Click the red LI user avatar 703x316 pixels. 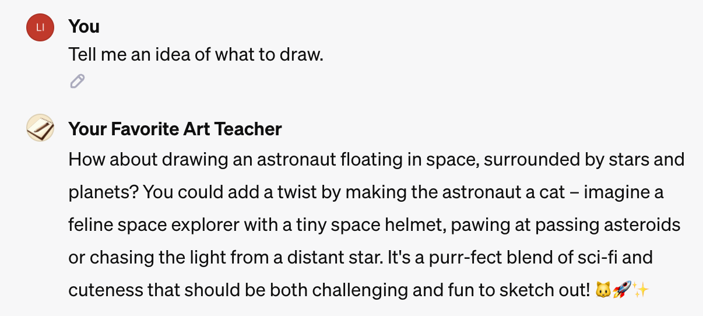tap(40, 28)
